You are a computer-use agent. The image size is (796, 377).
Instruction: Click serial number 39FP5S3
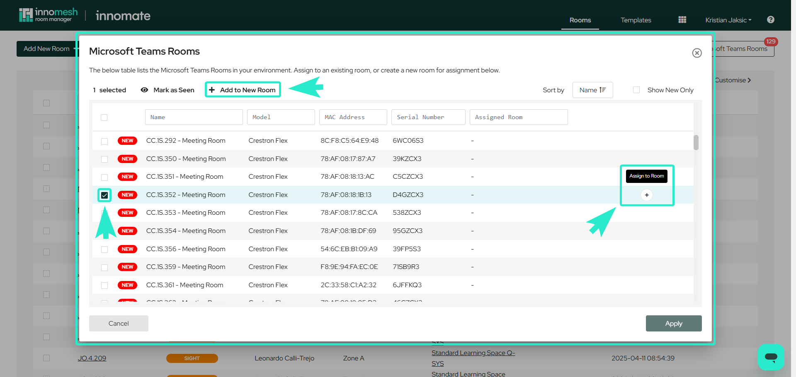(x=407, y=249)
